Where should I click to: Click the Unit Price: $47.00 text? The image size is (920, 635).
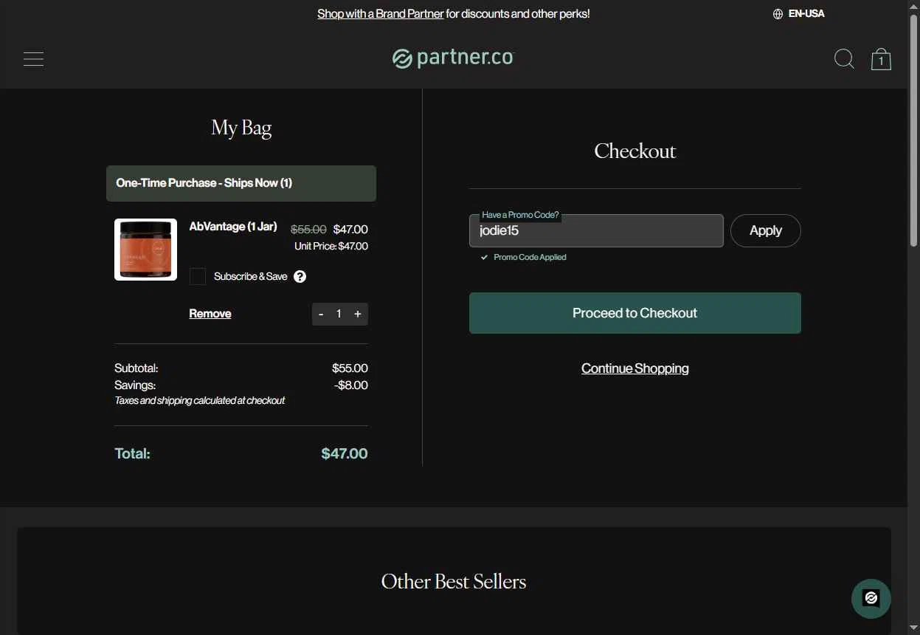[x=331, y=246]
